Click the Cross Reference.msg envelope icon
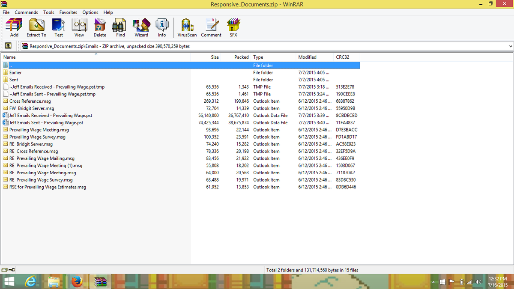The image size is (514, 289). point(6,101)
